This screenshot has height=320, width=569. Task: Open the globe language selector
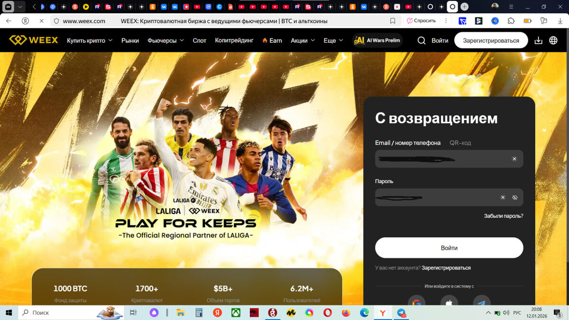[553, 40]
